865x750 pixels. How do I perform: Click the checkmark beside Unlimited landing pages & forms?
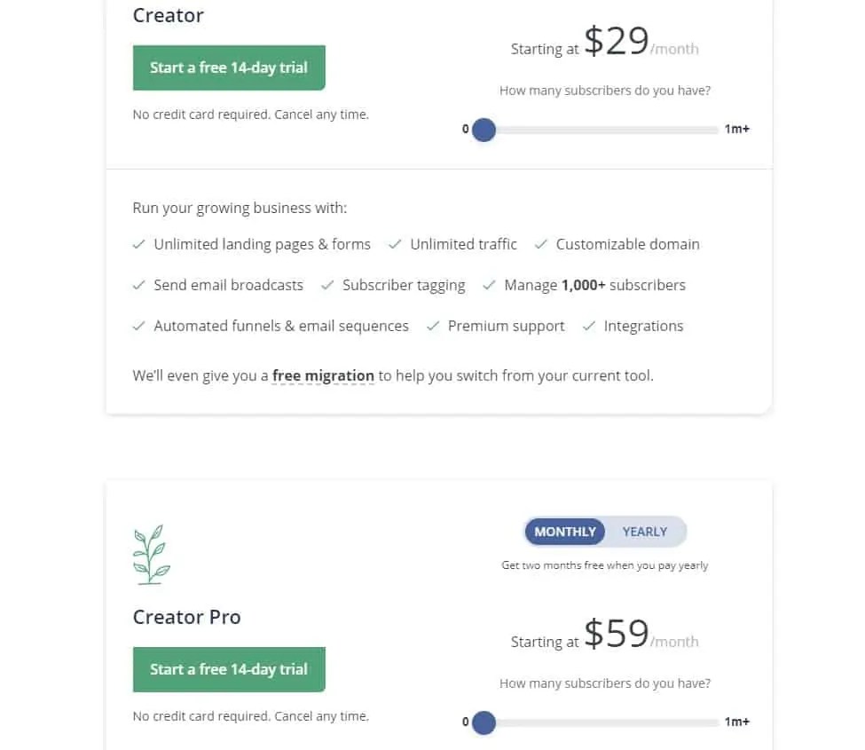(x=139, y=244)
